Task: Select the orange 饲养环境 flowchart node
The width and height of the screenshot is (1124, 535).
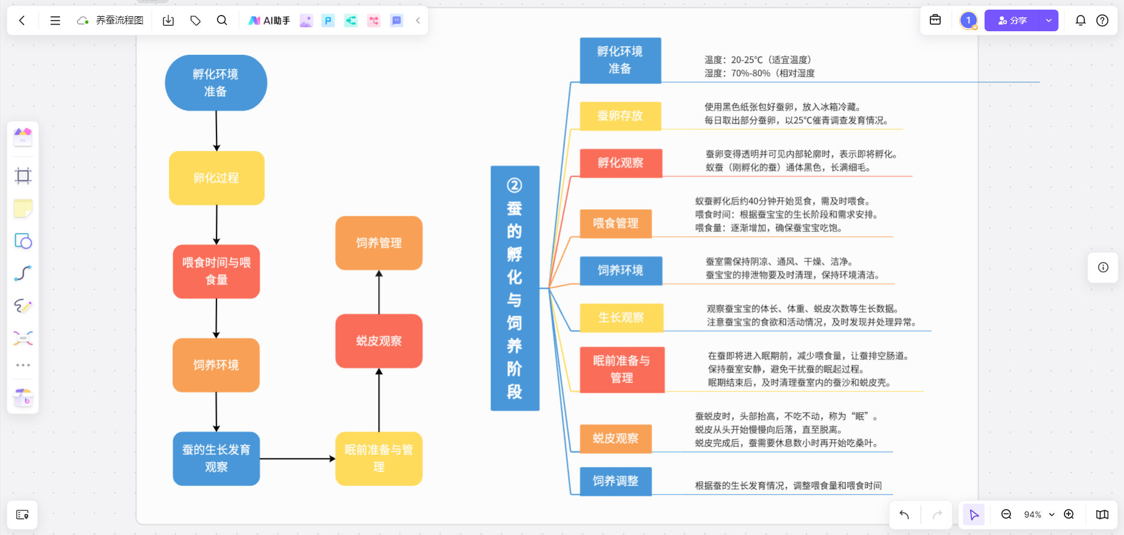Action: [216, 365]
